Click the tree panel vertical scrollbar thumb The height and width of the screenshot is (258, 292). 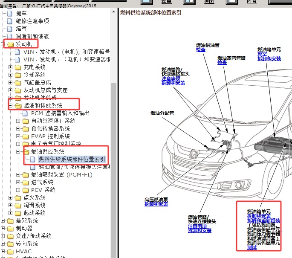[x=113, y=170]
